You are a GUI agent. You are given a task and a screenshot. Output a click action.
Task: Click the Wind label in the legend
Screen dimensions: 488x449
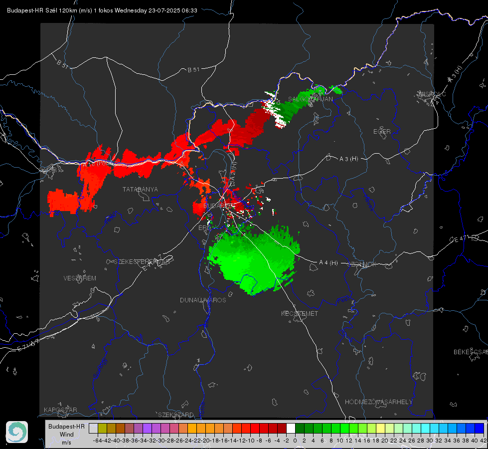(x=67, y=435)
